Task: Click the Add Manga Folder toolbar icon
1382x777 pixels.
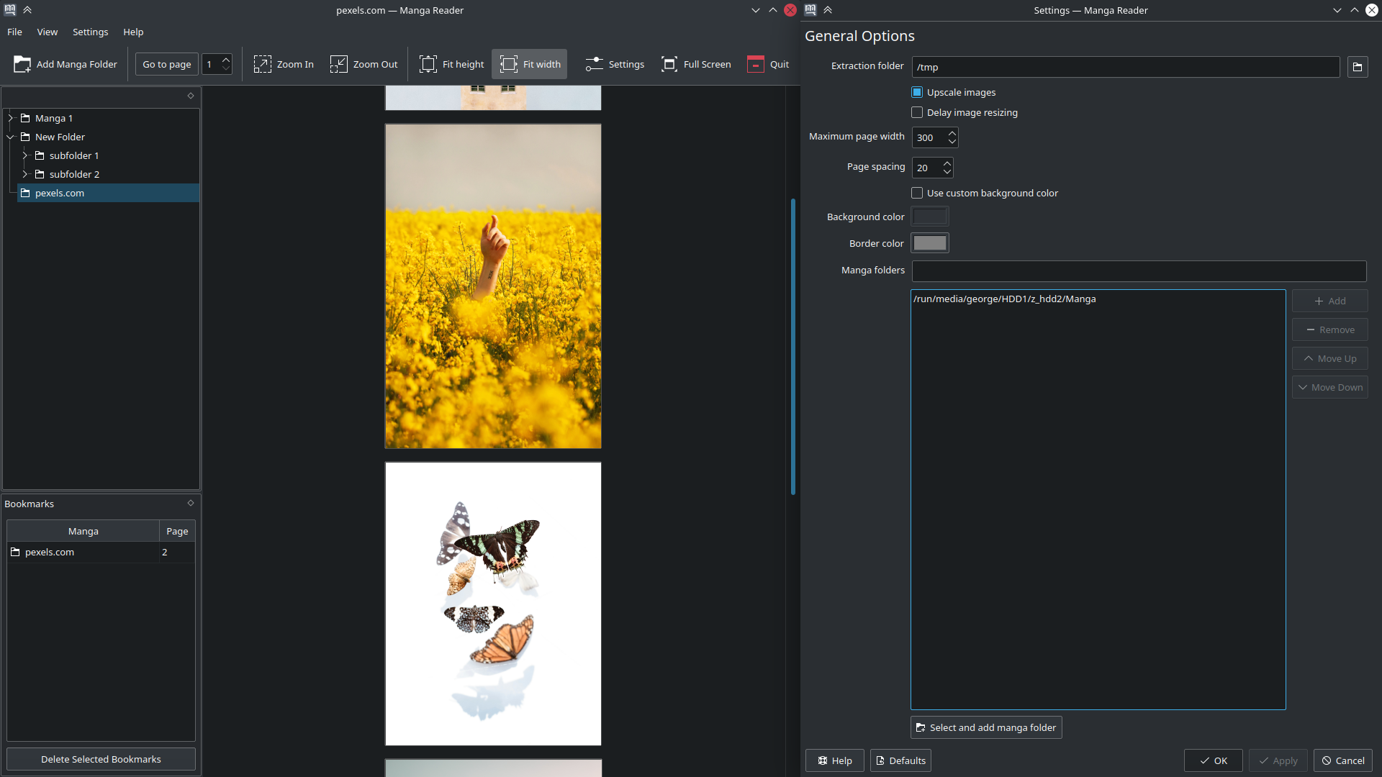Action: point(22,65)
